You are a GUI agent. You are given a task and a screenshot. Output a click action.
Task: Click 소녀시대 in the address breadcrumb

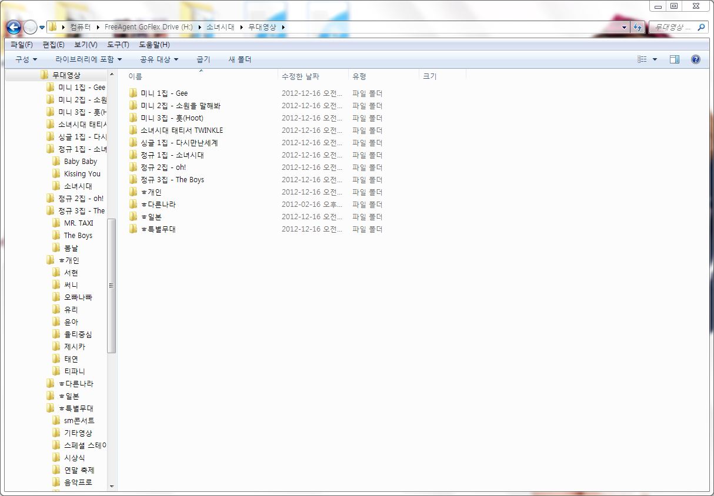[221, 27]
